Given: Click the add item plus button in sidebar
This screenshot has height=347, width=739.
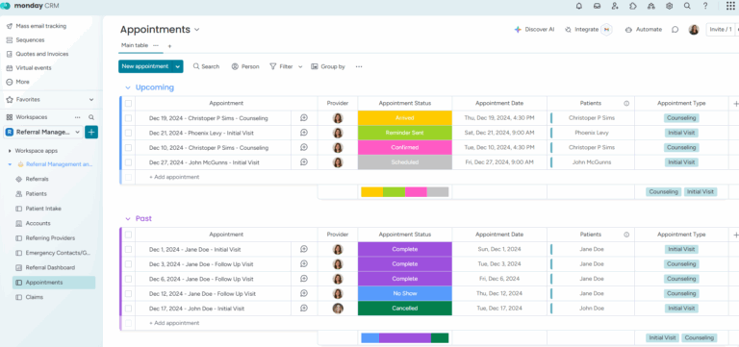Looking at the screenshot, I should [91, 133].
